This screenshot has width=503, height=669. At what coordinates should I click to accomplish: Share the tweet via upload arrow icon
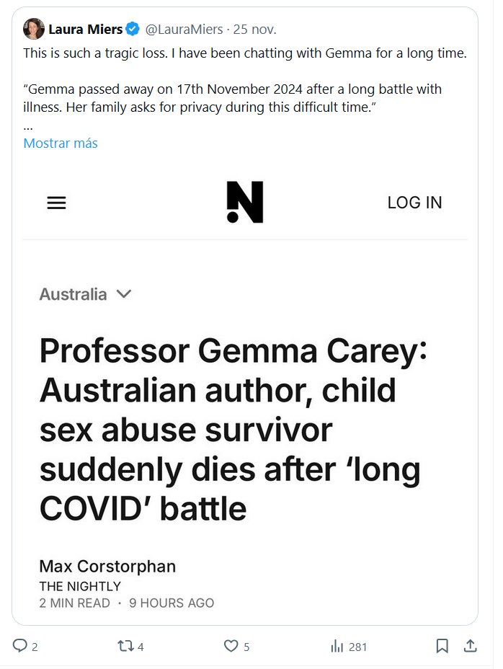tap(469, 646)
